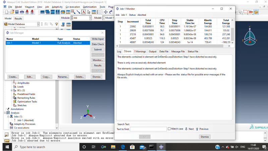Viewport: 268px width, 151px height.
Task: Click the Windows taskbar search box
Action: [x=46, y=147]
